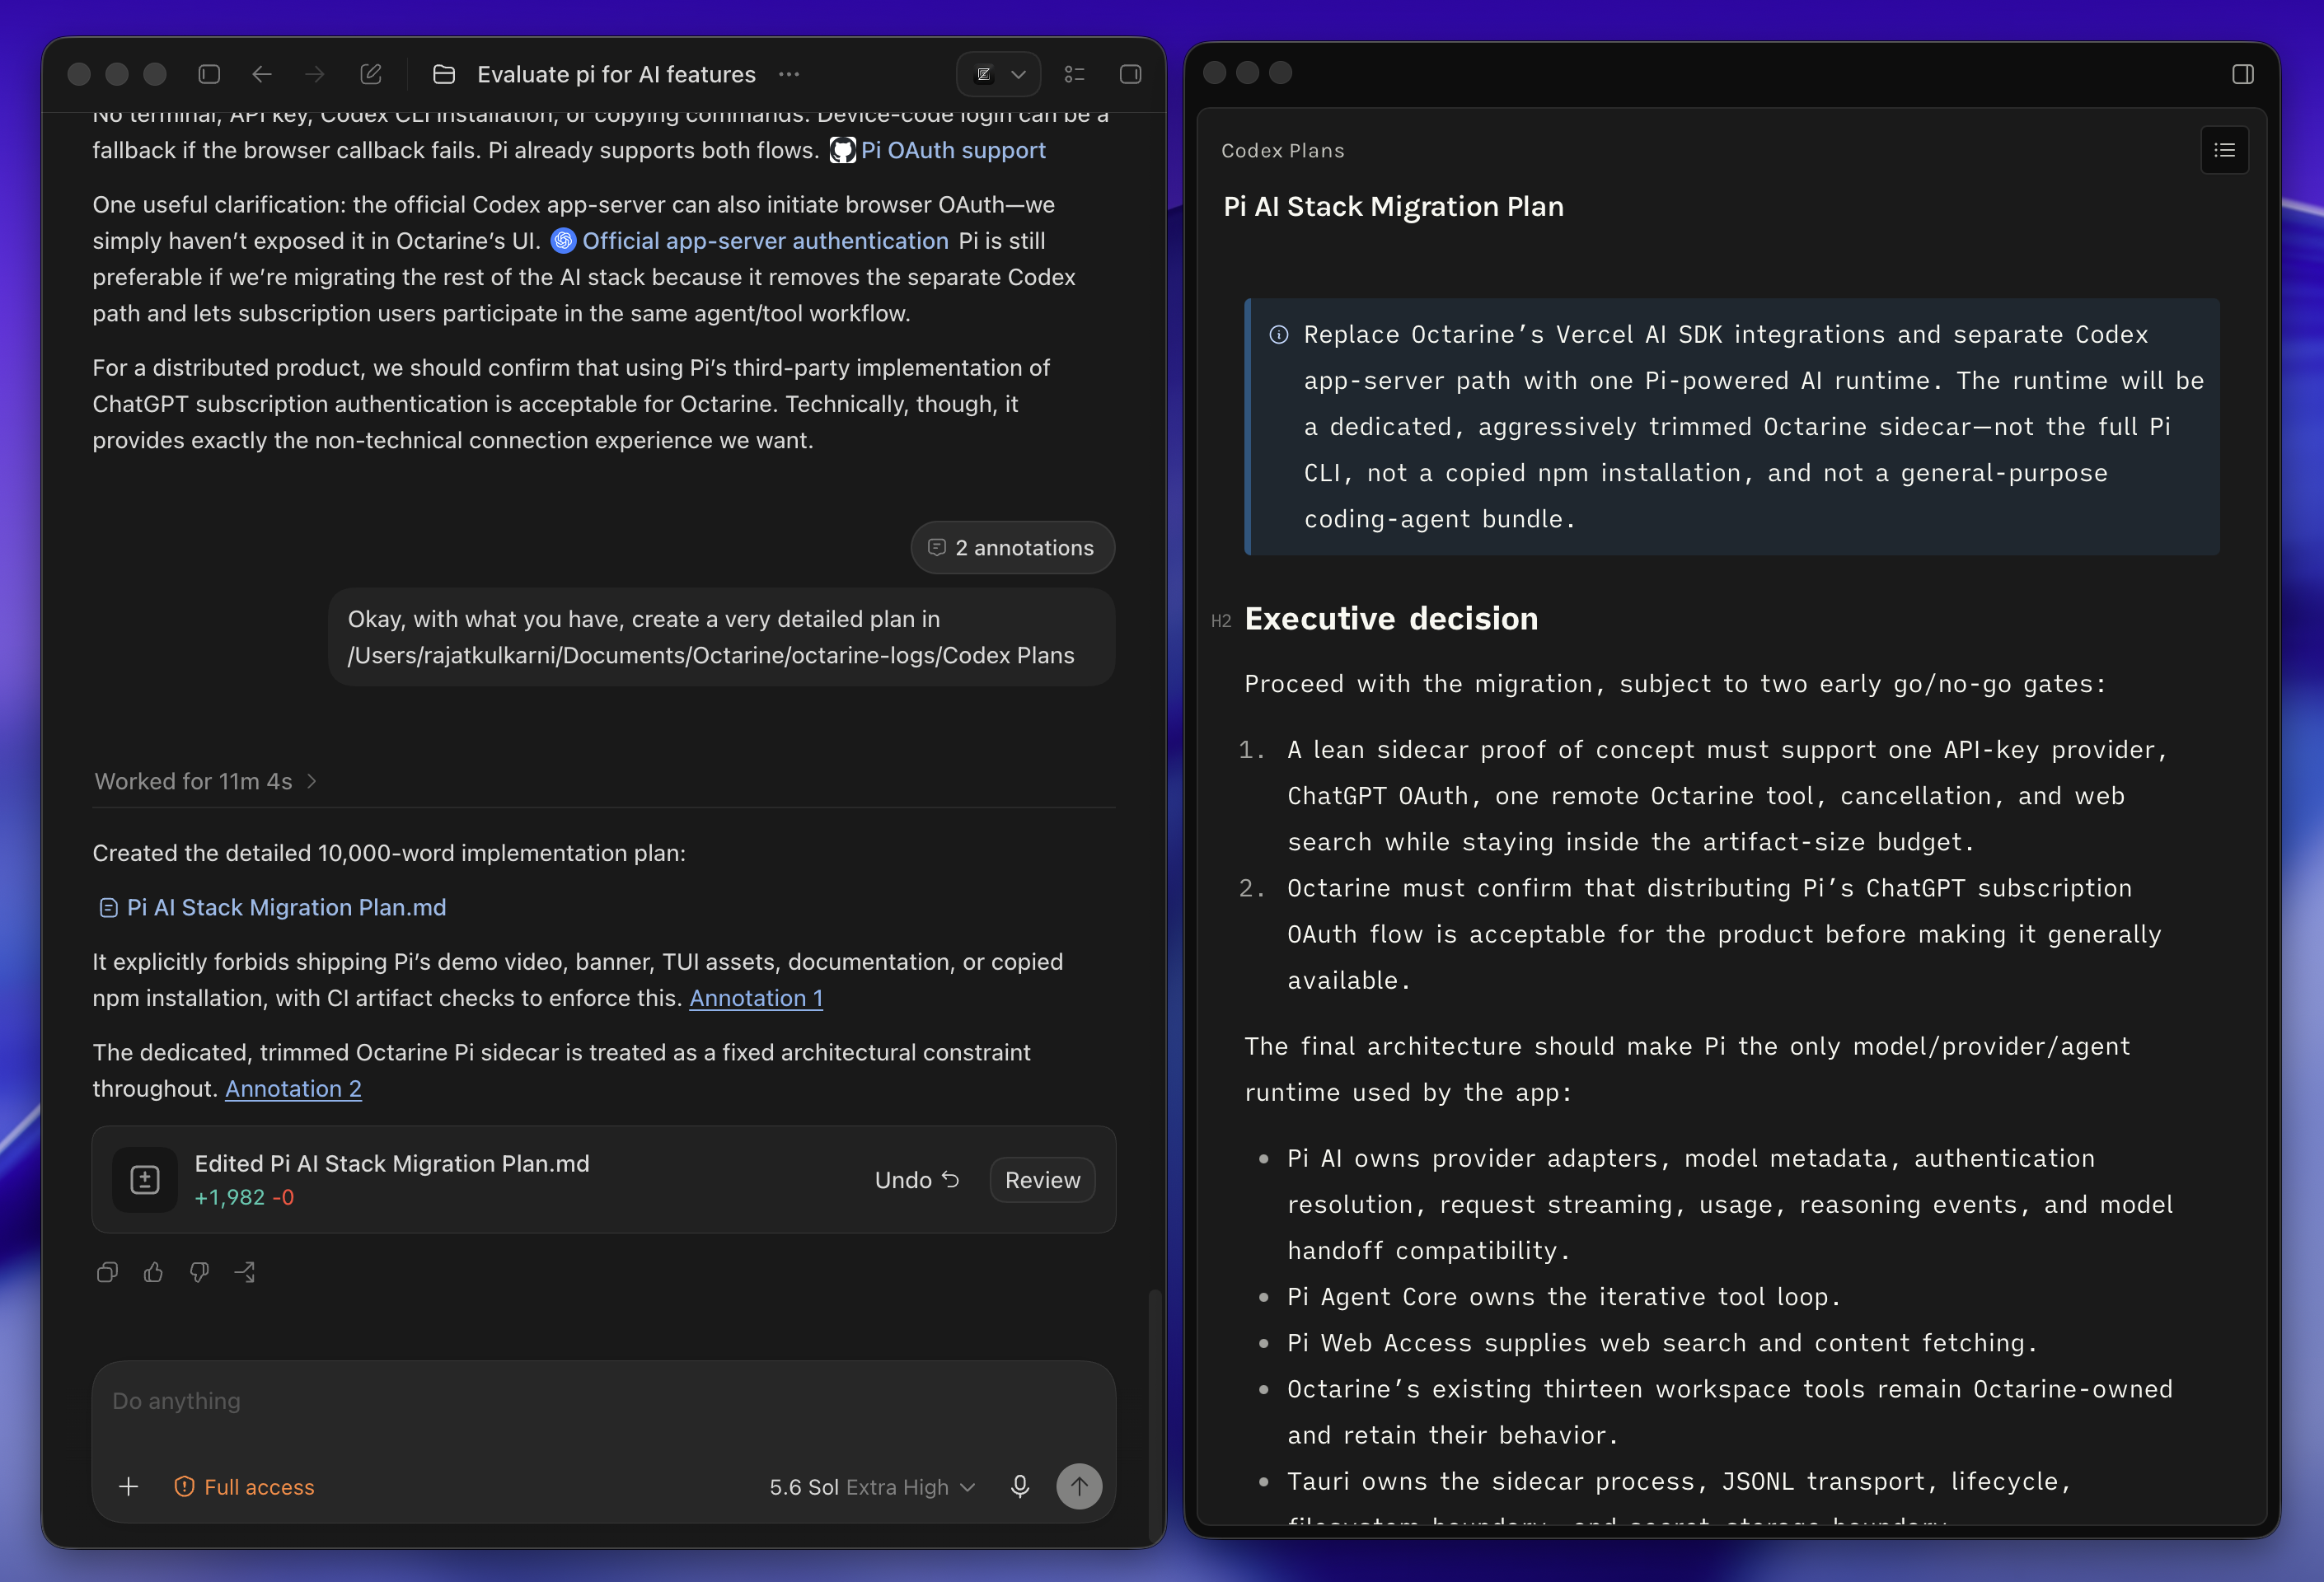This screenshot has width=2324, height=1582.
Task: Copy the assistant's response
Action: pos(107,1272)
